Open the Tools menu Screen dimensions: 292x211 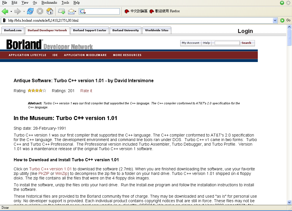click(65, 3)
